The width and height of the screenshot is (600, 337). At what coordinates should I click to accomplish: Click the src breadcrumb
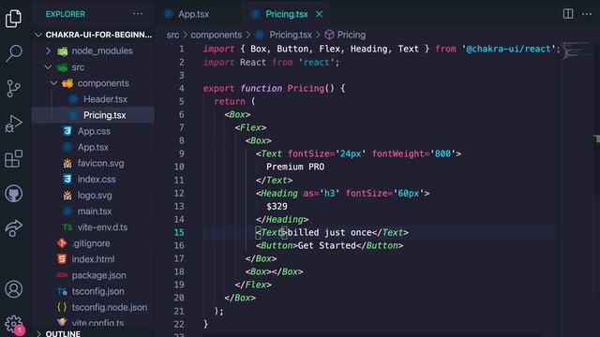(x=172, y=35)
